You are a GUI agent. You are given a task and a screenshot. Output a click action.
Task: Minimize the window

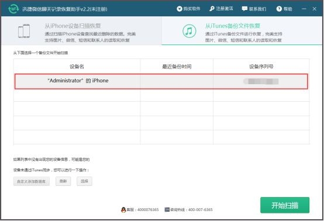304,9
